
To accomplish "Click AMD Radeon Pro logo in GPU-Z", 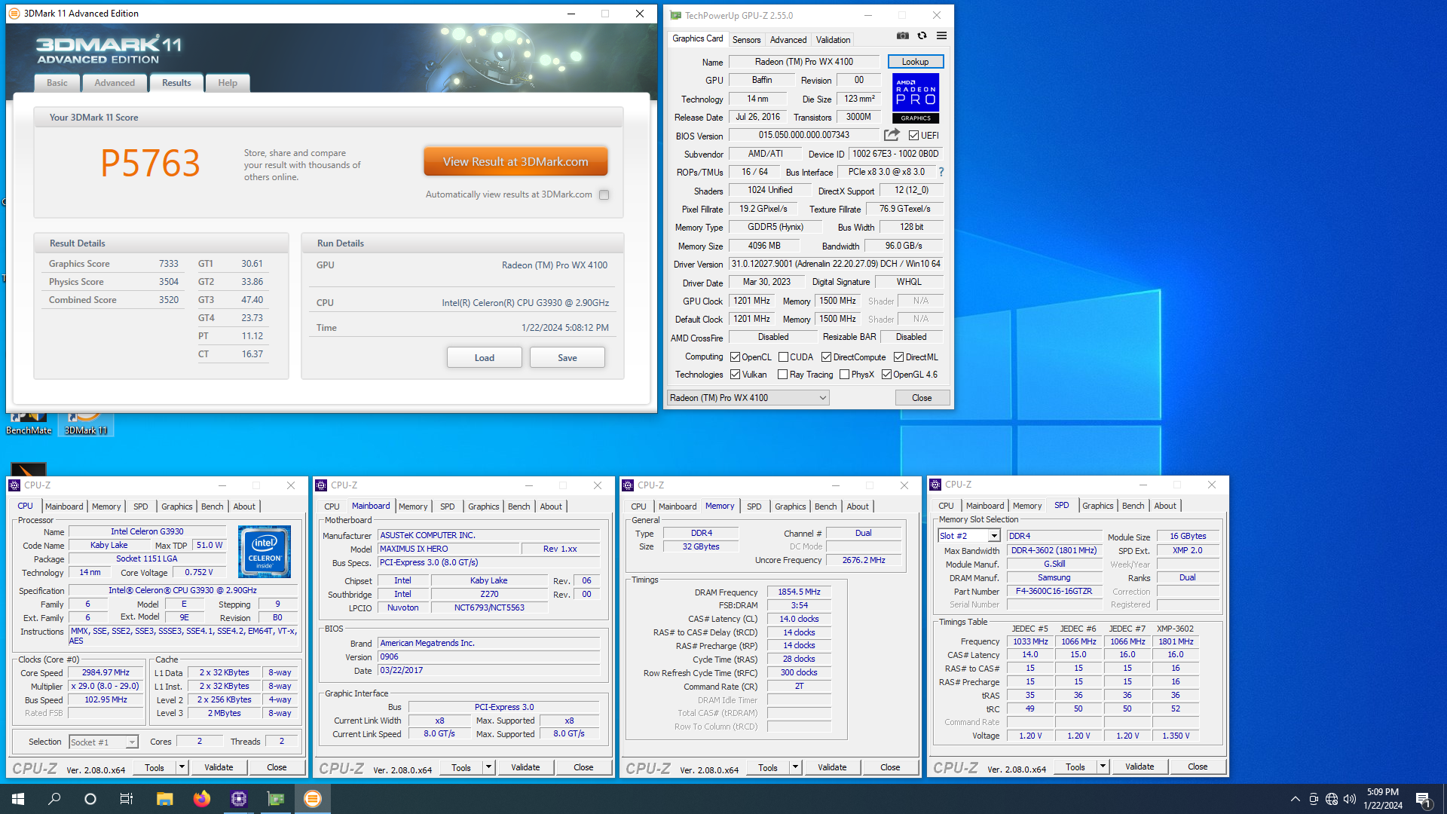I will 916,98.
